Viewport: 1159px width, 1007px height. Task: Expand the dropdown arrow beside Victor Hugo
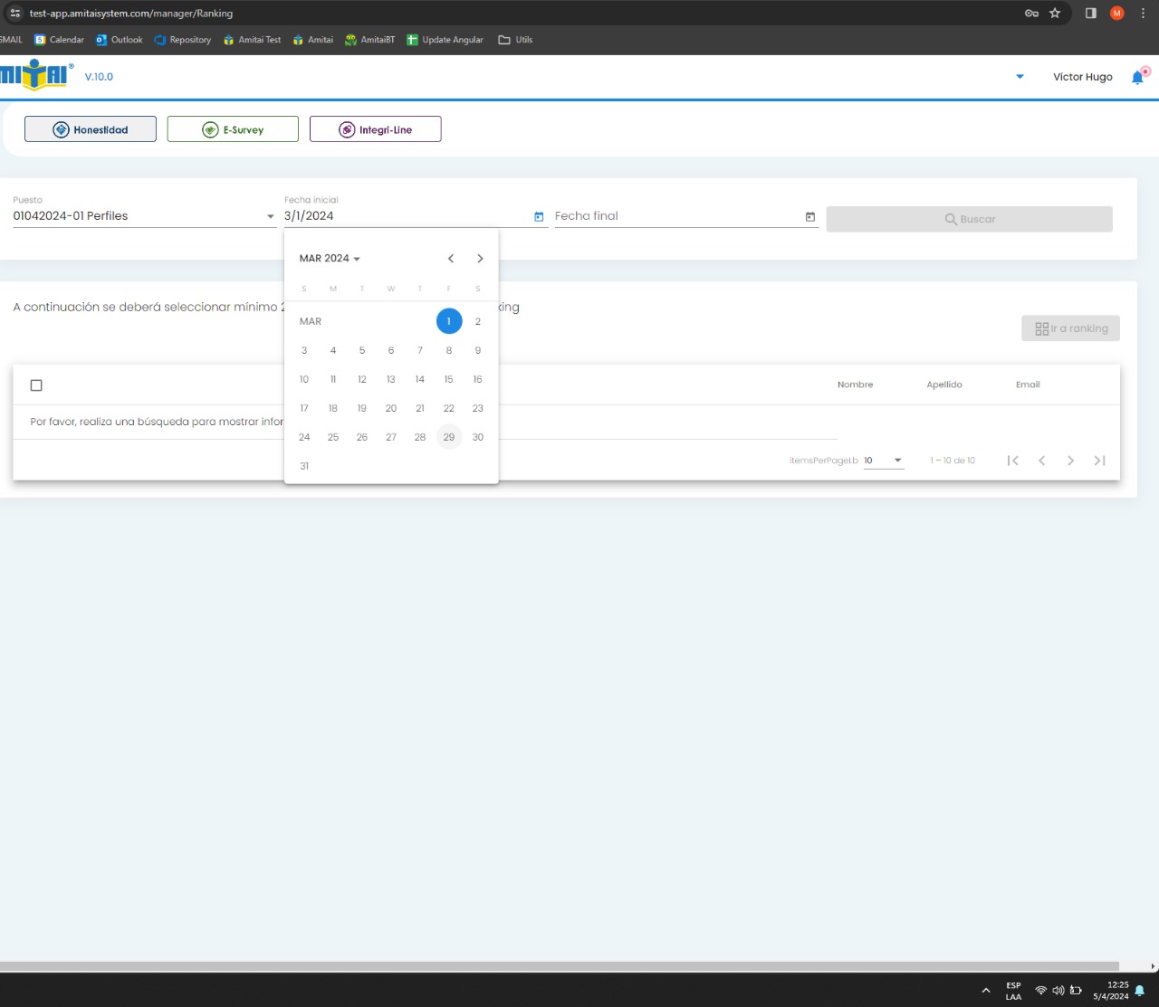(1020, 77)
